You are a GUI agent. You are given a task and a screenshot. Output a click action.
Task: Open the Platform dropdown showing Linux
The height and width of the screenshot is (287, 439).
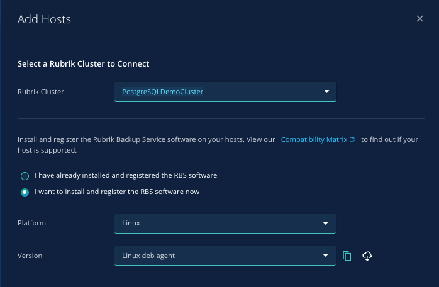[x=225, y=224]
